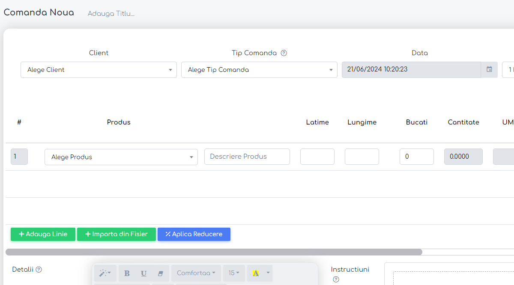514x285 pixels.
Task: Toggle bold formatting in editor
Action: 127,273
